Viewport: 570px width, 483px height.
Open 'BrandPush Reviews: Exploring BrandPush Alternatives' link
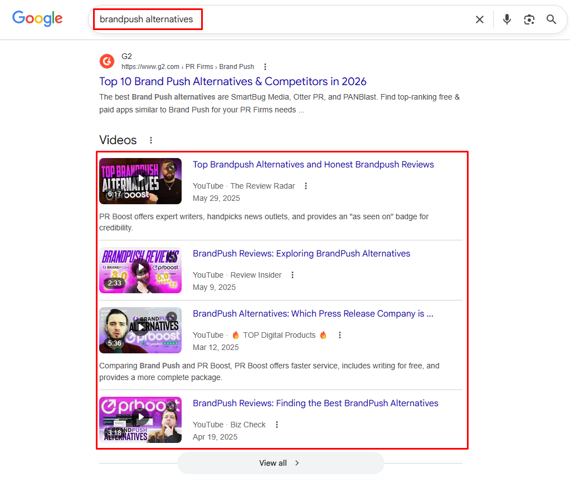click(301, 254)
